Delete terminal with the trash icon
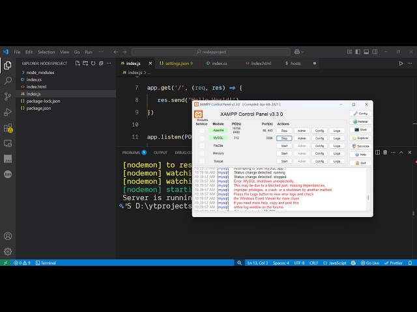 point(385,153)
